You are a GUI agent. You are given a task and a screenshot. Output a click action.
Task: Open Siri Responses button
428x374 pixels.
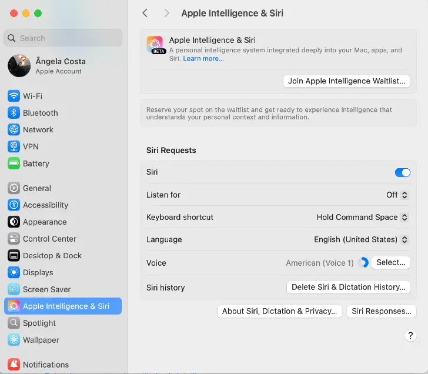coord(382,311)
